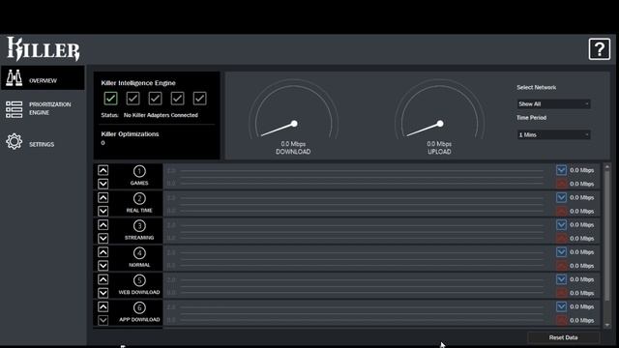The width and height of the screenshot is (619, 348).
Task: Click the Killer Intelligence Engine heading
Action: click(138, 83)
